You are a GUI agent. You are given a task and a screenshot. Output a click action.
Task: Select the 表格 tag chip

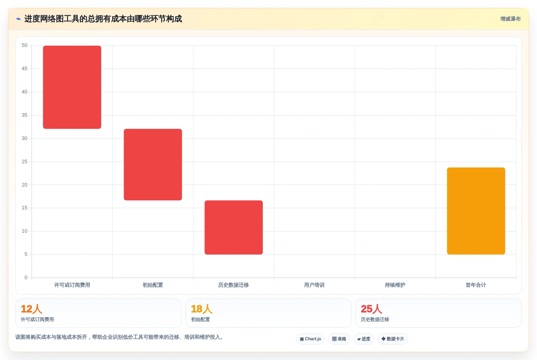pyautogui.click(x=339, y=339)
